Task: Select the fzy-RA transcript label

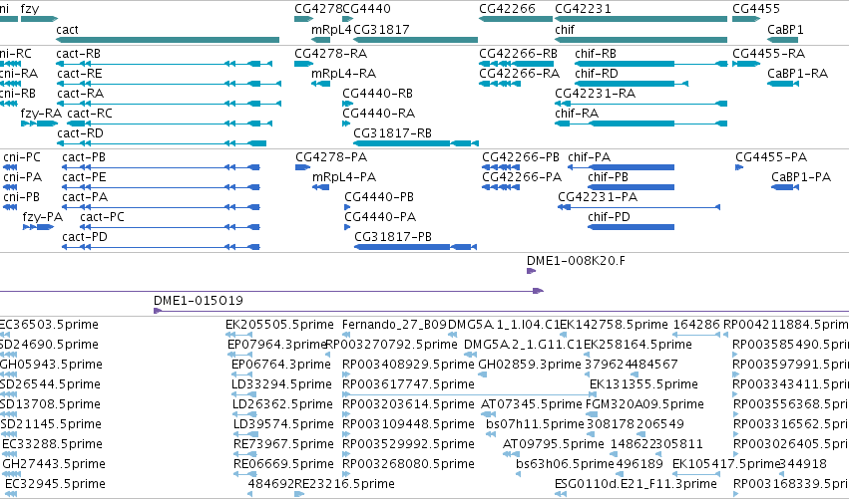Action: point(41,114)
